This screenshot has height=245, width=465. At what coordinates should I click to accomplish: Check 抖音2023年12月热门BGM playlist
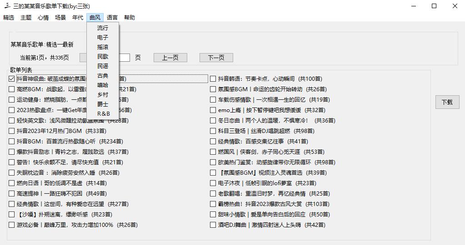coord(11,131)
